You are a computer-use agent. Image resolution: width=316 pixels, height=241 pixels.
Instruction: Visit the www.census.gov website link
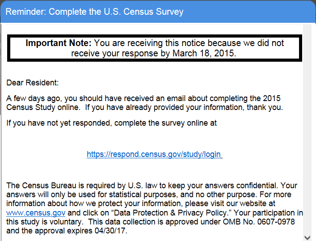[x=36, y=213]
